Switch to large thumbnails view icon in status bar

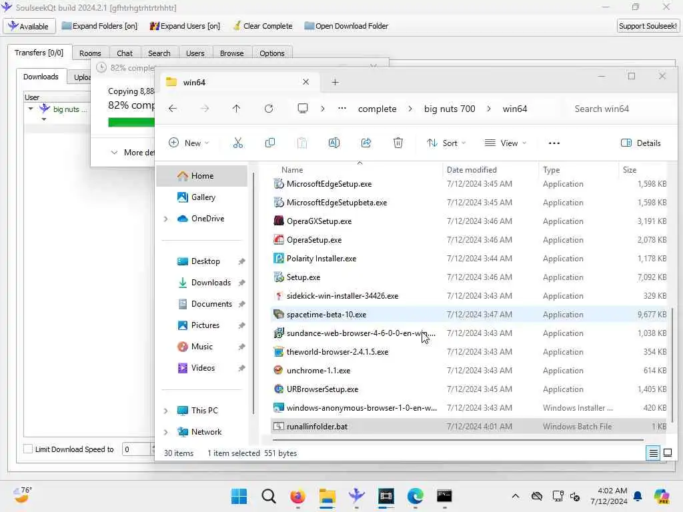667,453
